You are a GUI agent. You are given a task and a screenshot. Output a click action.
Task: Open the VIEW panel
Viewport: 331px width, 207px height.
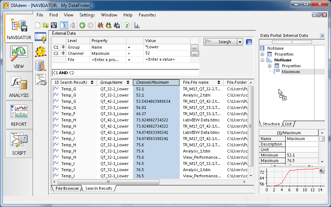coord(19,57)
